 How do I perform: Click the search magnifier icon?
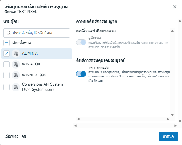[8, 33]
